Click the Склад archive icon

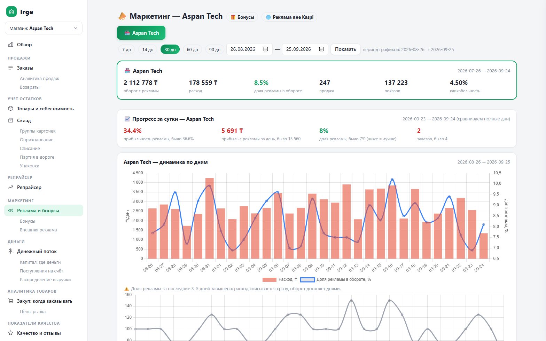coord(11,120)
